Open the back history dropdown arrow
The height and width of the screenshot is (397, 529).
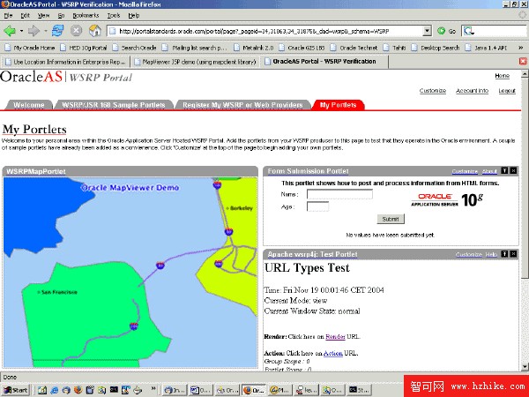[21, 31]
